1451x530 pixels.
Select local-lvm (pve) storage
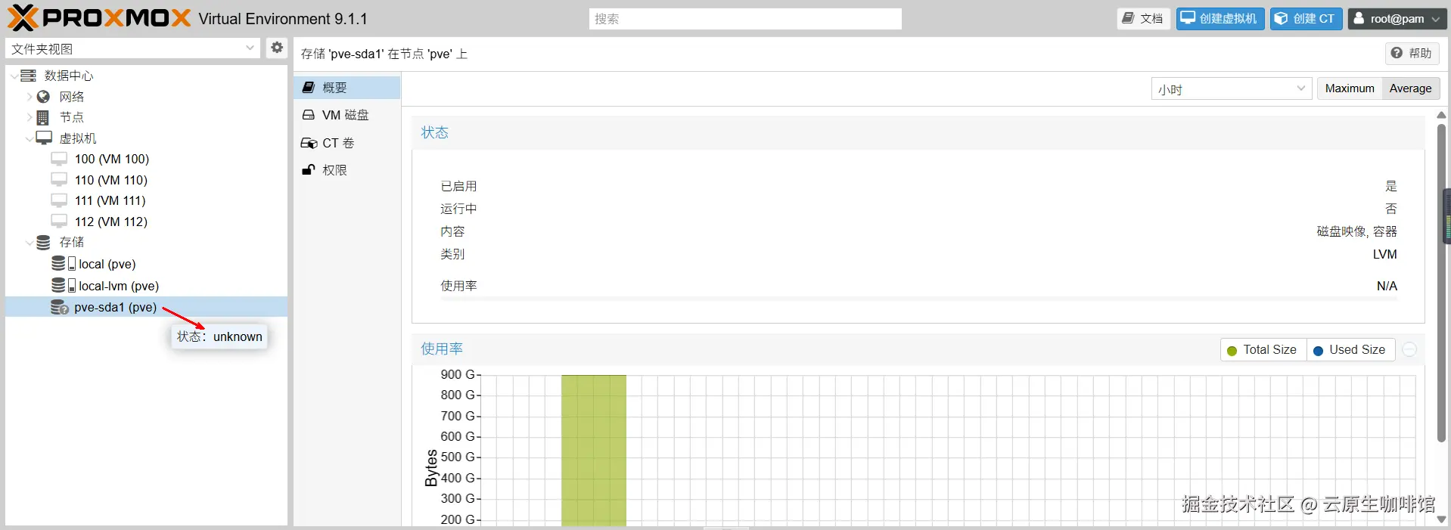click(x=146, y=286)
